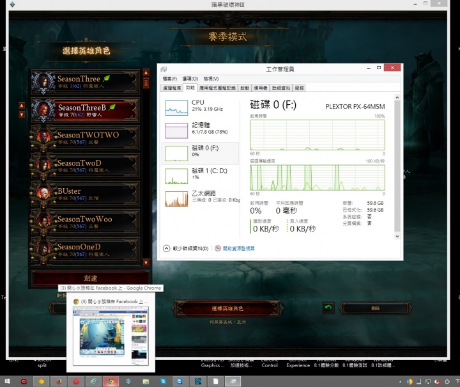Open Firefox from the taskbar
Image resolution: width=460 pixels, height=387 pixels.
click(59, 381)
